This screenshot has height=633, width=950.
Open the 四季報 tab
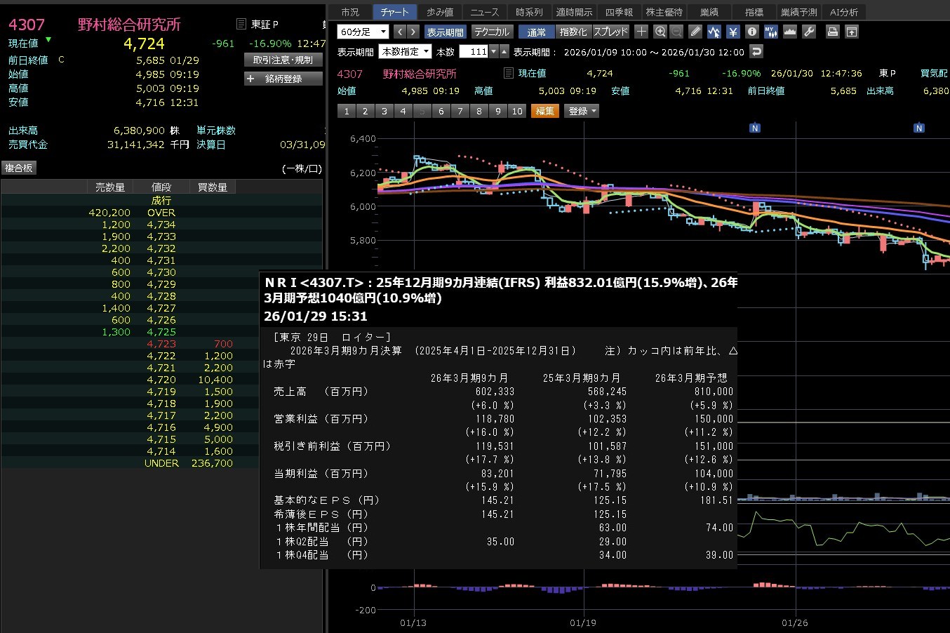619,13
